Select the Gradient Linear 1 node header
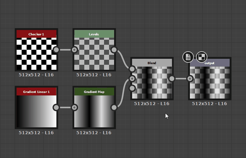Image resolution: width=246 pixels, height=158 pixels. point(36,92)
